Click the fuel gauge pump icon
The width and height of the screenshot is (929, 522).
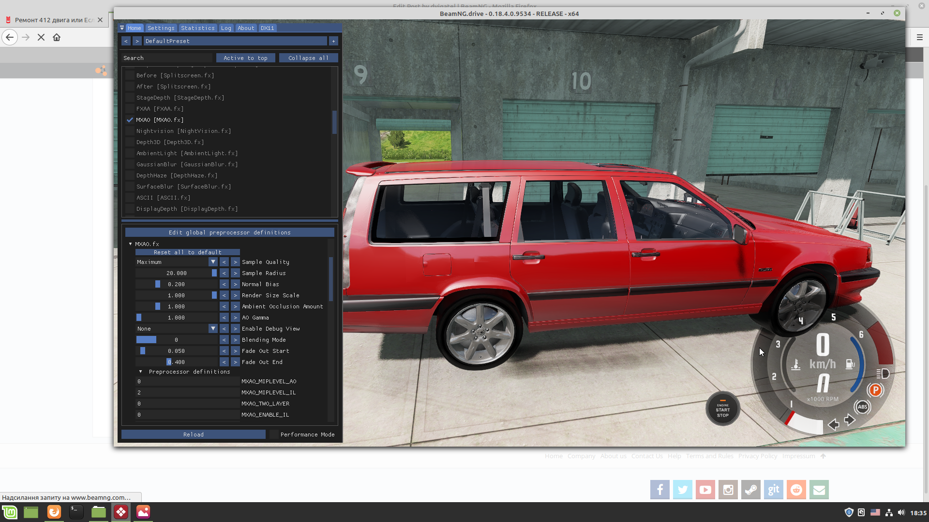[x=850, y=364]
